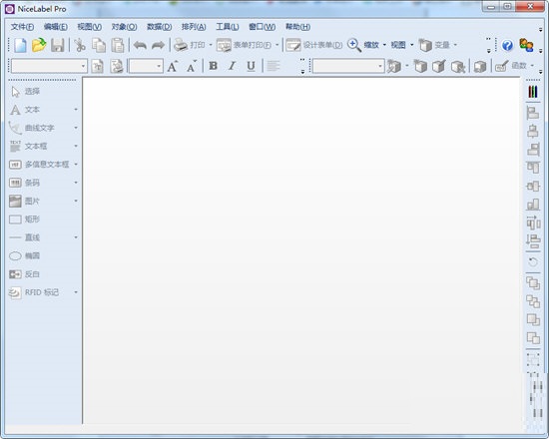Viewport: 549px width, 439px height.
Task: Open a file with the folder icon
Action: [39, 45]
